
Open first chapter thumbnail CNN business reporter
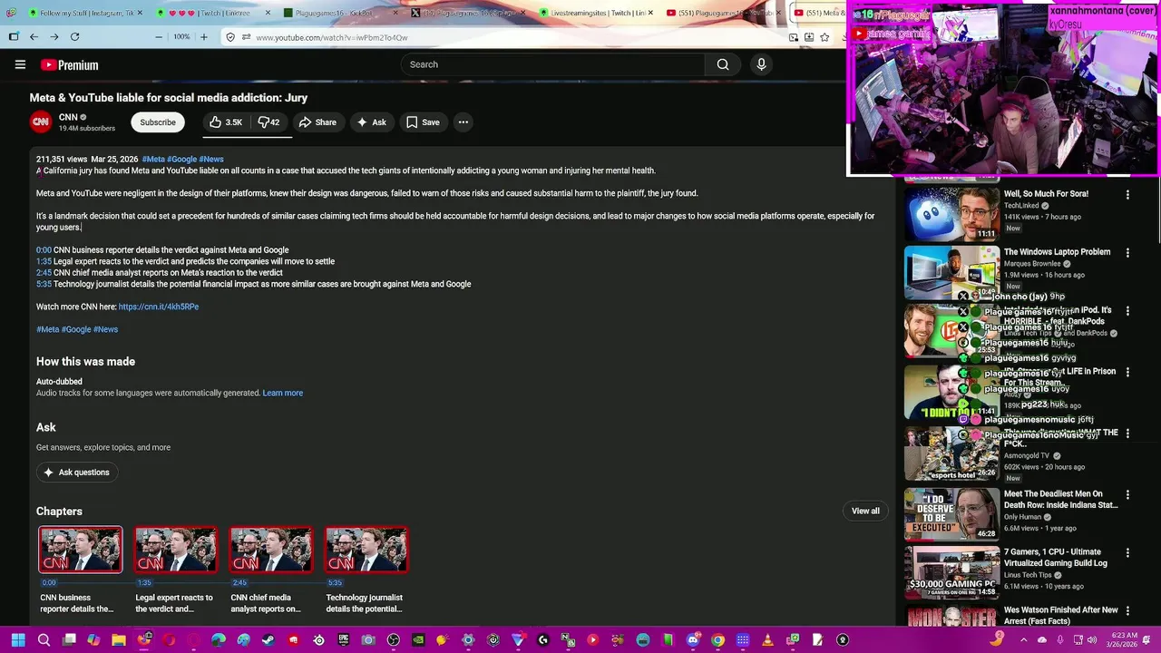tap(80, 550)
